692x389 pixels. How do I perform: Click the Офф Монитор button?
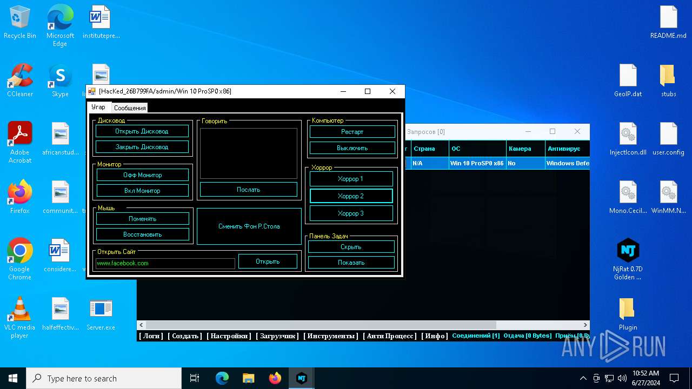click(143, 175)
